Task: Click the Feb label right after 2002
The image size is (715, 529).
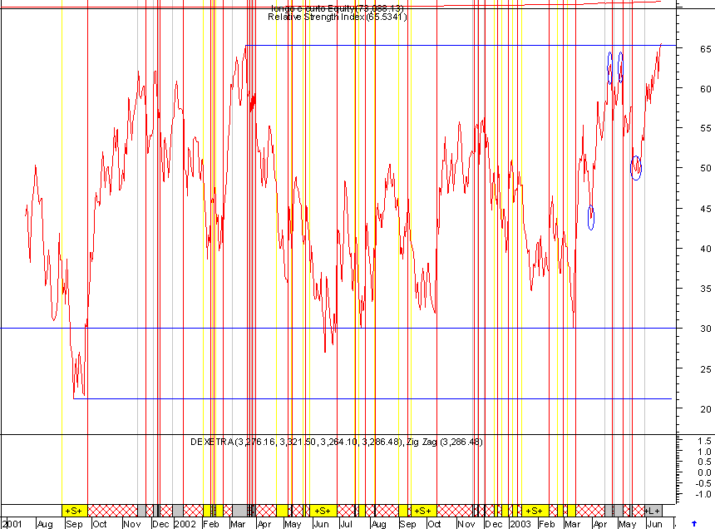Action: click(x=210, y=524)
